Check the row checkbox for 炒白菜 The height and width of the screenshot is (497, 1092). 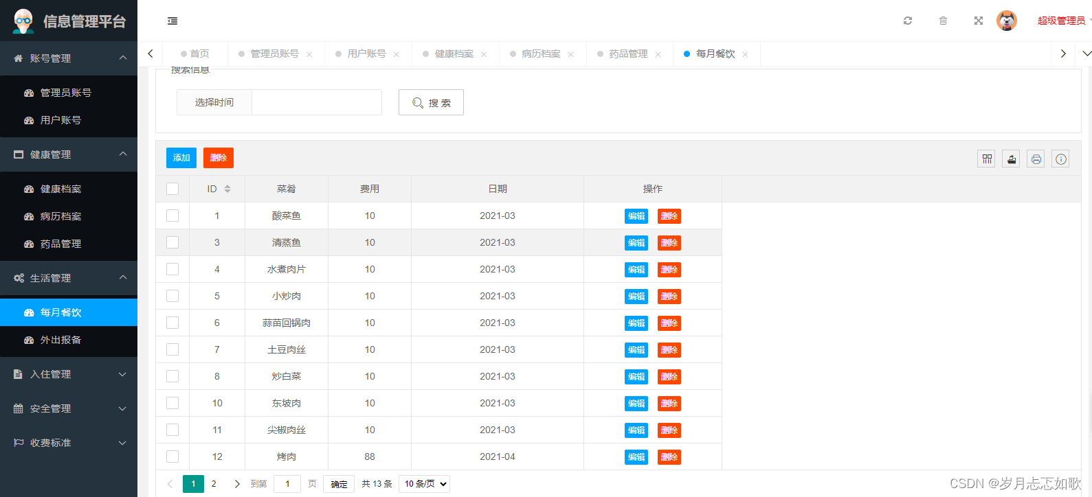(172, 376)
